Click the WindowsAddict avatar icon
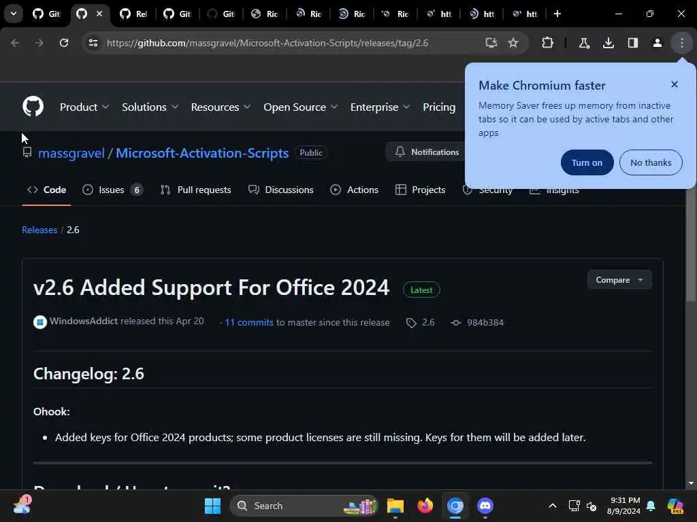 click(x=40, y=321)
